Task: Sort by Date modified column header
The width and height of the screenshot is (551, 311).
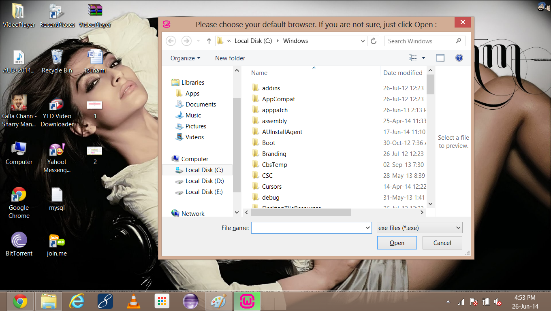Action: 403,73
